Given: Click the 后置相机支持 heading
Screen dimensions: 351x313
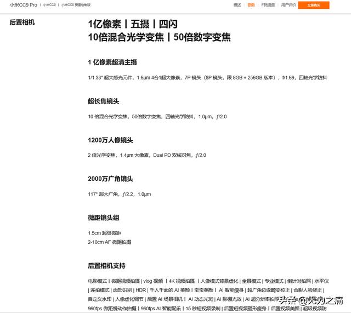Looking at the screenshot, I should (106, 265).
